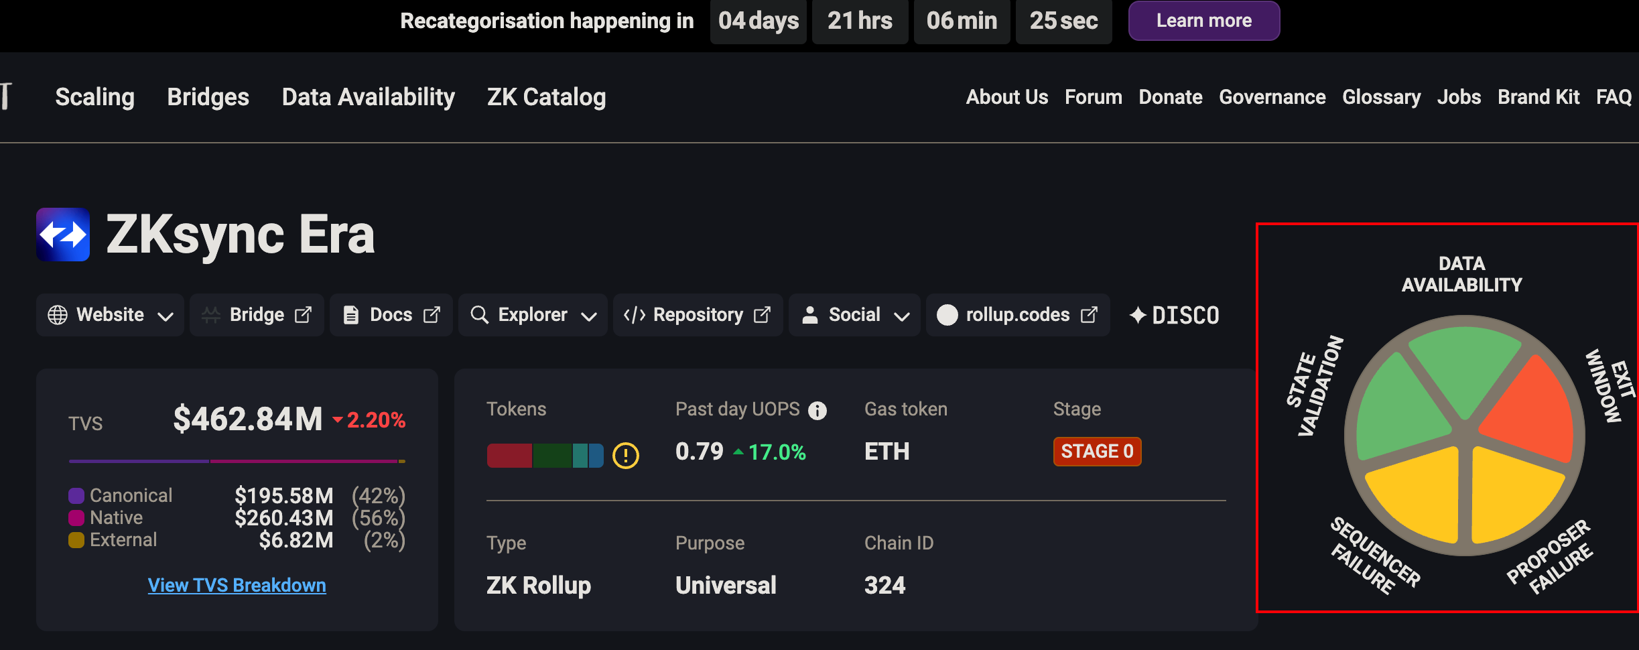
Task: Click the purple Canonical color swatch
Action: tap(76, 496)
